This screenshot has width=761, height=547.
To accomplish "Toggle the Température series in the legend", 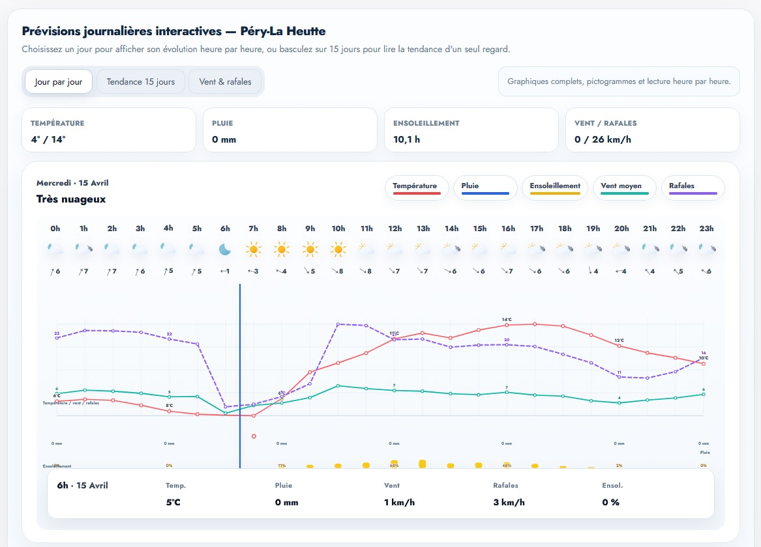I will pos(417,188).
